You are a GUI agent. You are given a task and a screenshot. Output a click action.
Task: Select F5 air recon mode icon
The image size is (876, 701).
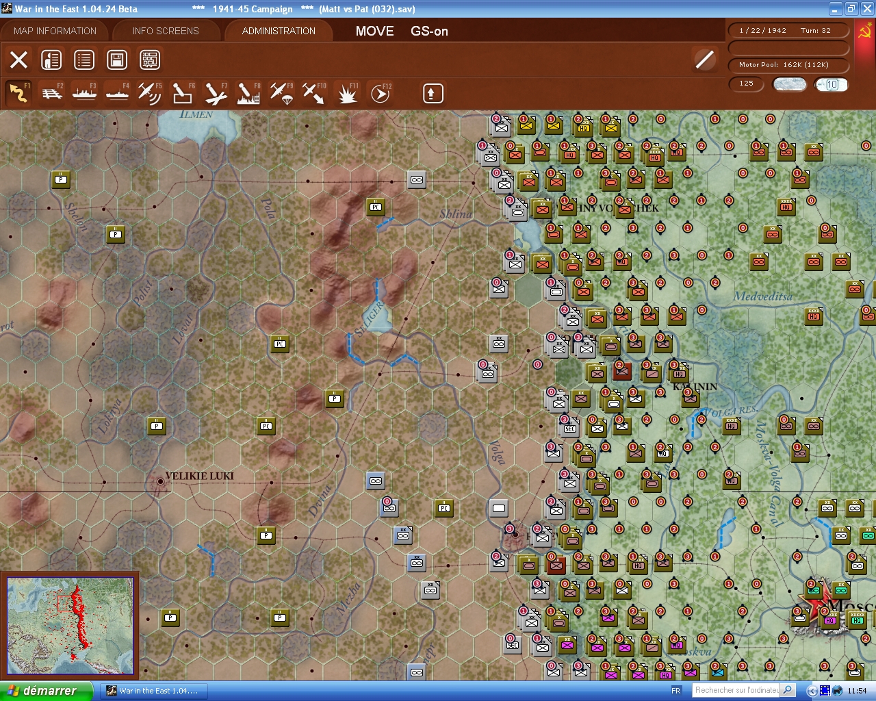(x=150, y=93)
